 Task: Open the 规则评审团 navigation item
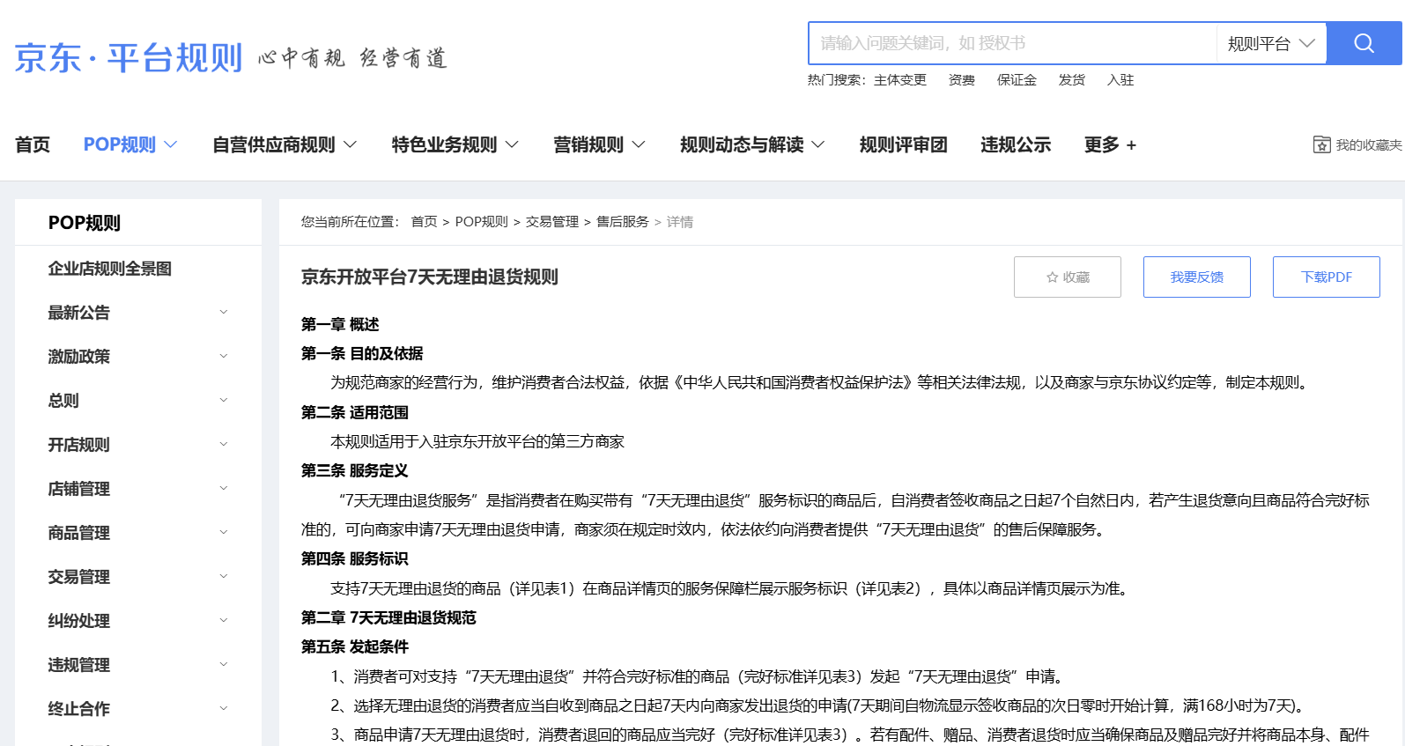(903, 144)
